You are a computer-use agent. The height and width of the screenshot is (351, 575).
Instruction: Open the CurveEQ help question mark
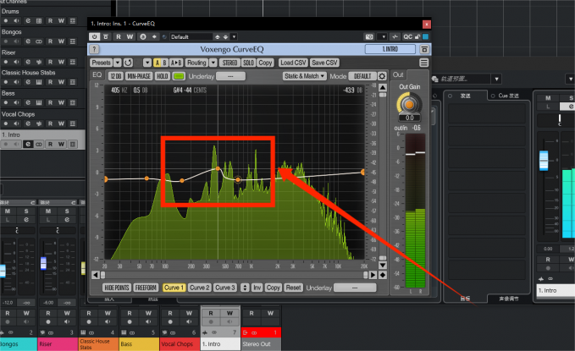click(94, 49)
